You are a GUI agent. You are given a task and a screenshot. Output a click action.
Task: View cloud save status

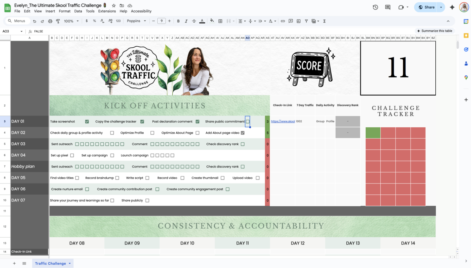point(130,6)
